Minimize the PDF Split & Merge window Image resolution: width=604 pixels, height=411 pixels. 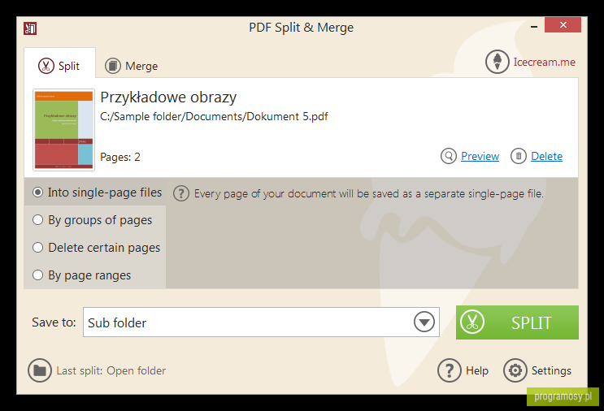point(534,27)
